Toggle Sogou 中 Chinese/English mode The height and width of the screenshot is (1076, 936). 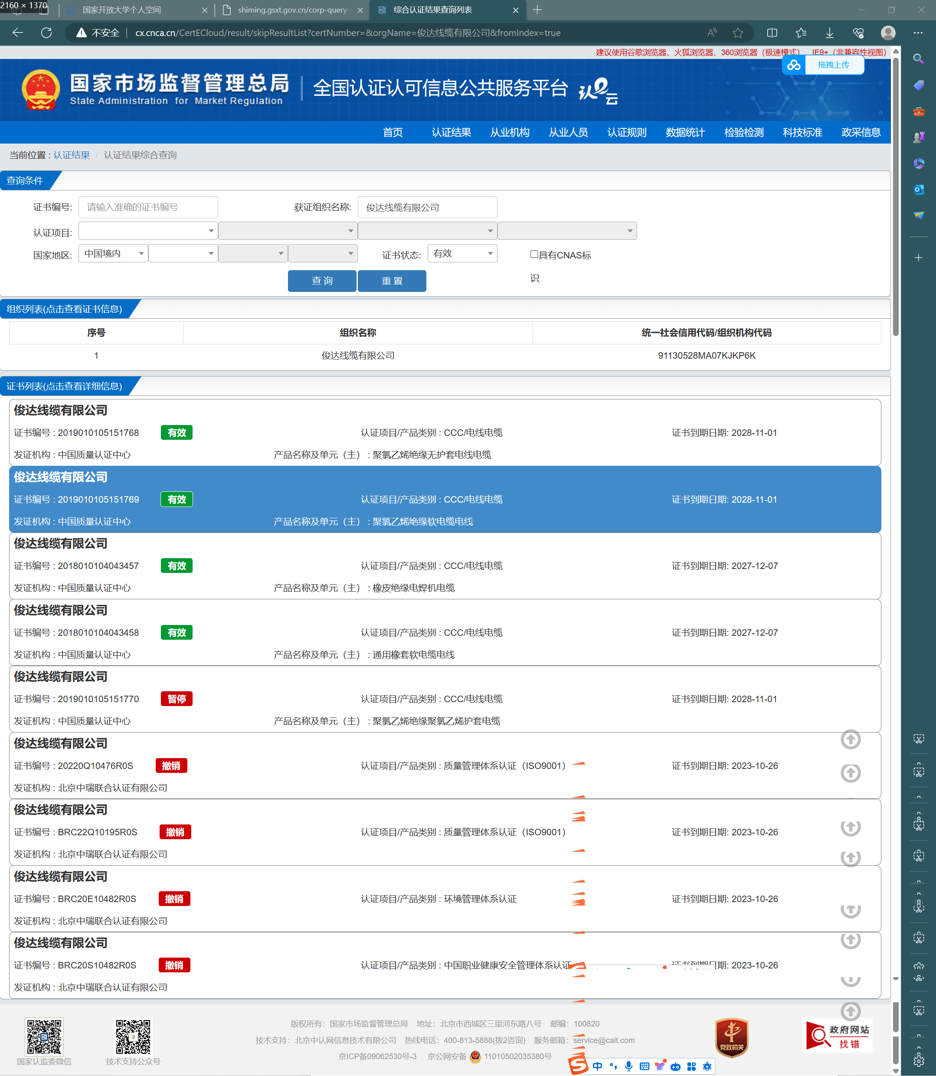tap(598, 1066)
